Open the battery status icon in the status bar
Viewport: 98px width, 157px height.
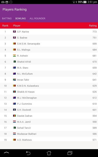tap(85, 2)
